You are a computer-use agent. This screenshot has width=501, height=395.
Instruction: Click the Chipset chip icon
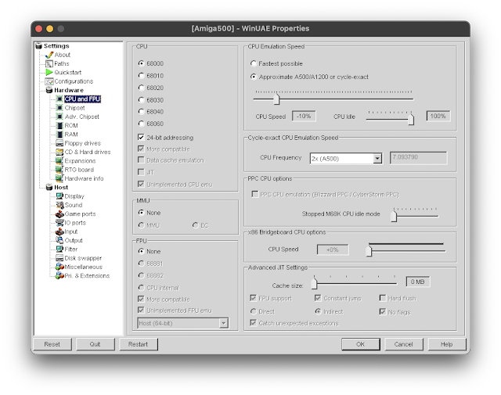(59, 108)
